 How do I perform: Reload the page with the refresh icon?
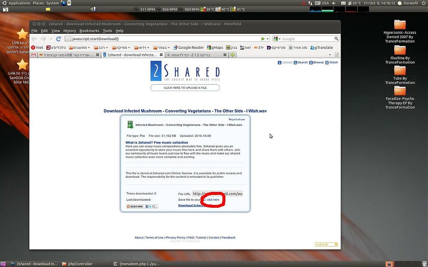[x=58, y=39]
